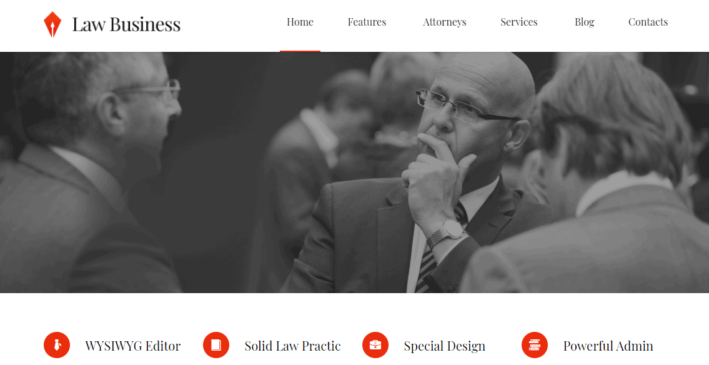Click the WYSIWYG Editor tie icon

coord(57,345)
